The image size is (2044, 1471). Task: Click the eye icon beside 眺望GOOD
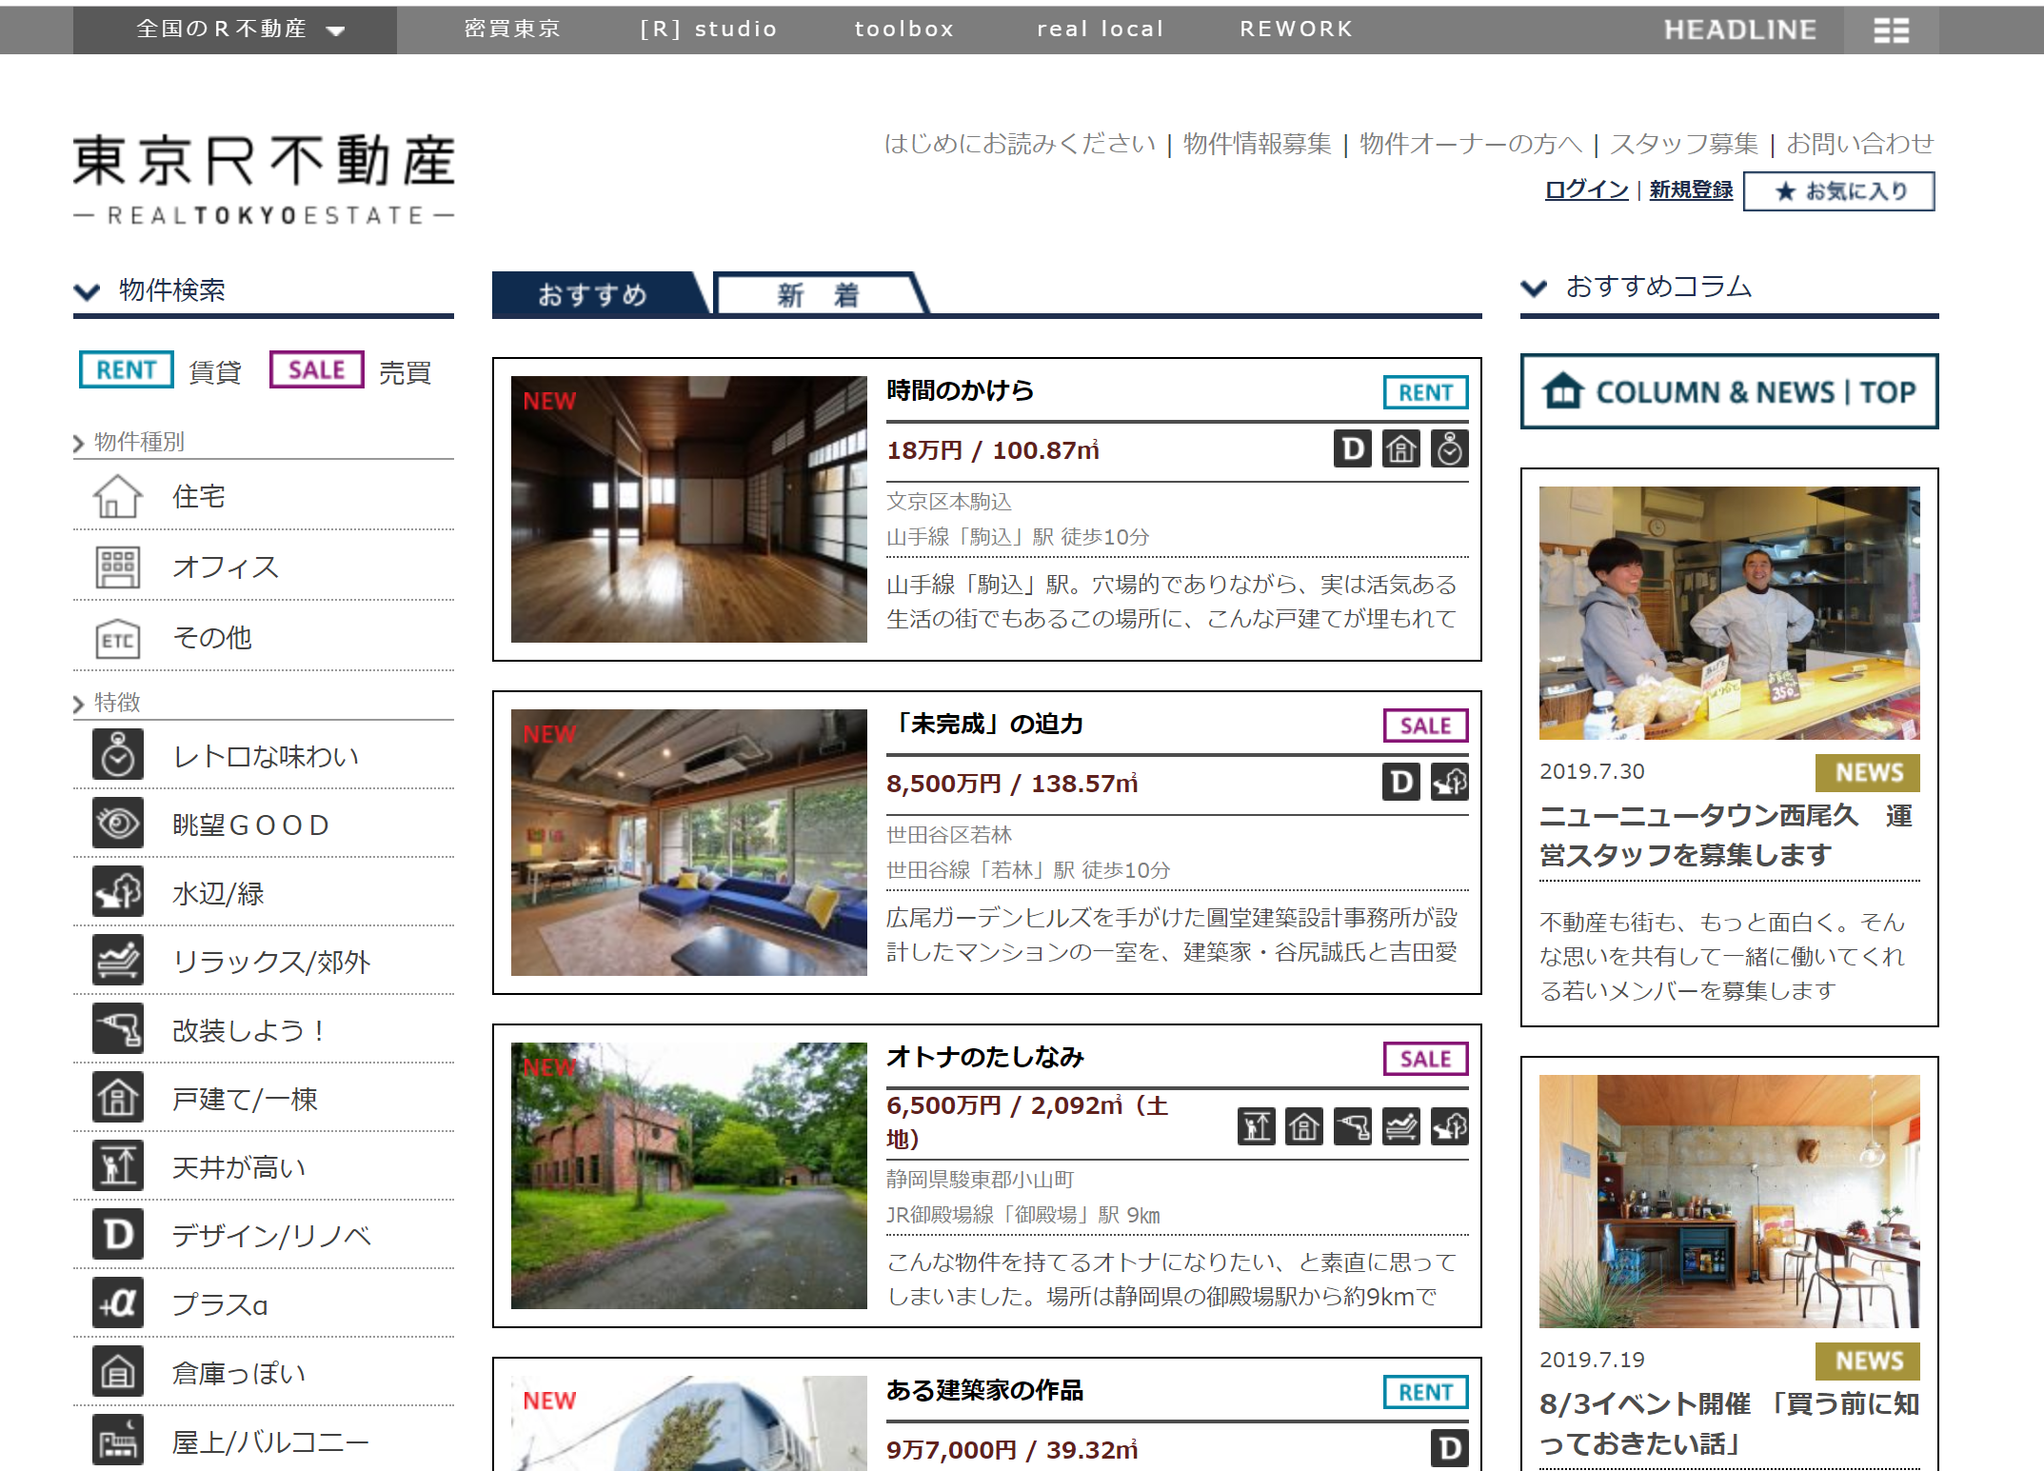(x=118, y=824)
